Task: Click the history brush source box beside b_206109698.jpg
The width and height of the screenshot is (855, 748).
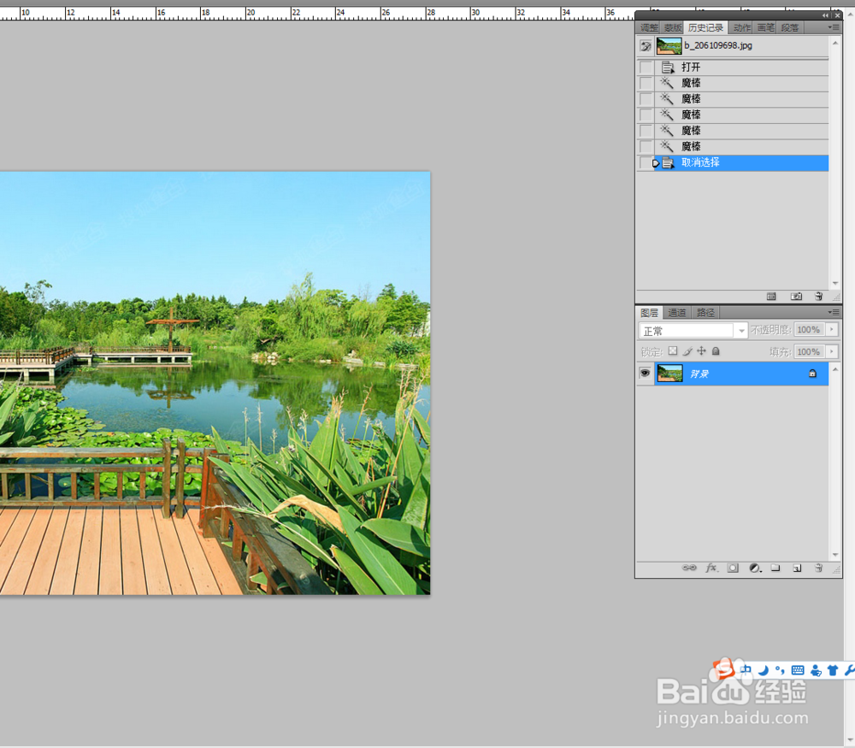Action: 645,45
